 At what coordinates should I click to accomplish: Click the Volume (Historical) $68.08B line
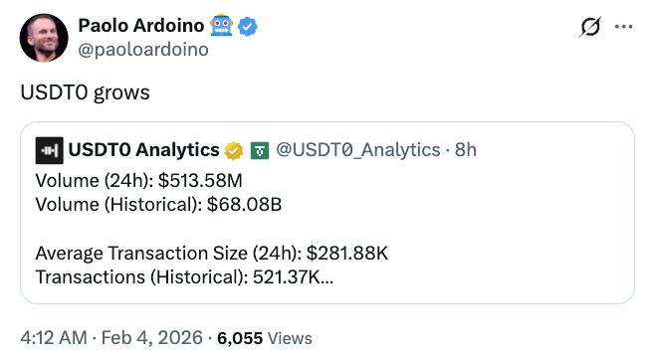click(x=159, y=205)
